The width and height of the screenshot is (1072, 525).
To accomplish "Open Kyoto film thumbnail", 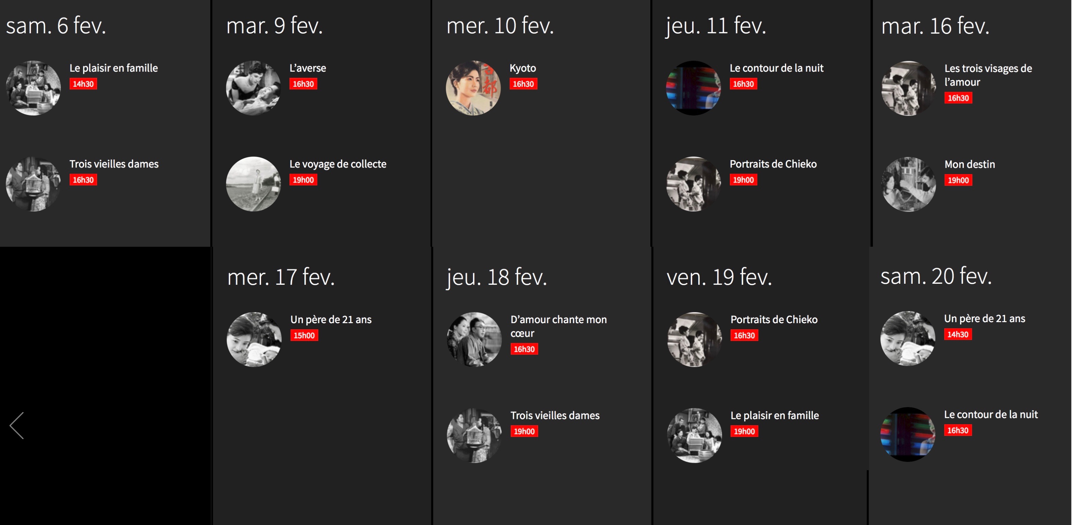I will 473,88.
